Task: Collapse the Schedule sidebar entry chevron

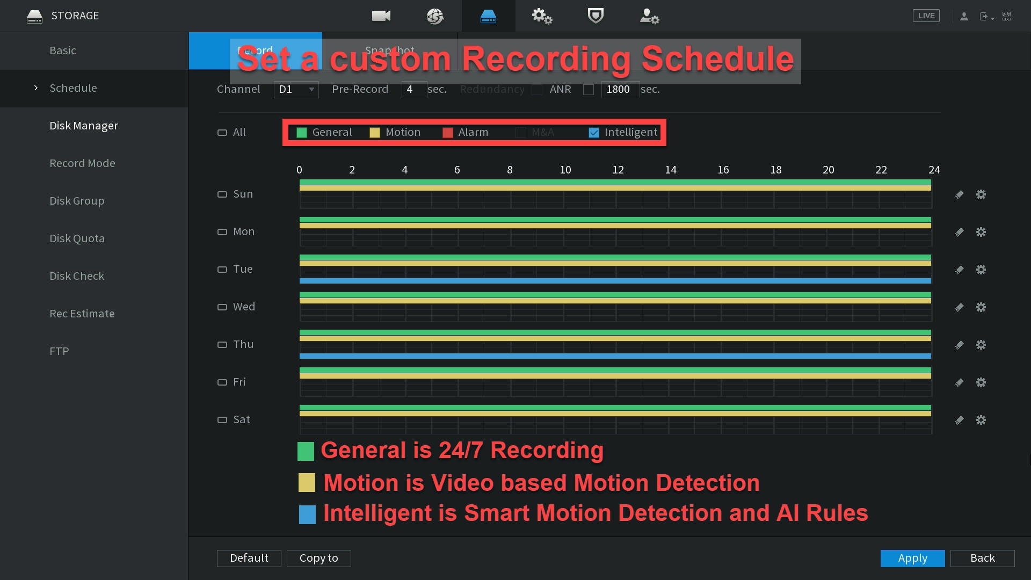Action: pyautogui.click(x=35, y=88)
